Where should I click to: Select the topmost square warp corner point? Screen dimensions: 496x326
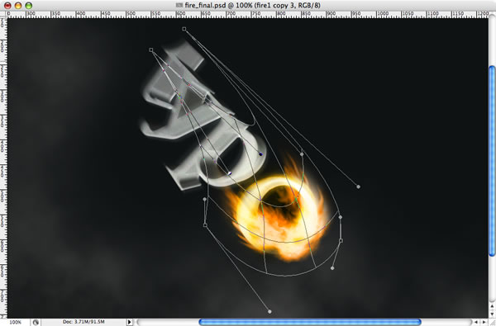[184, 29]
